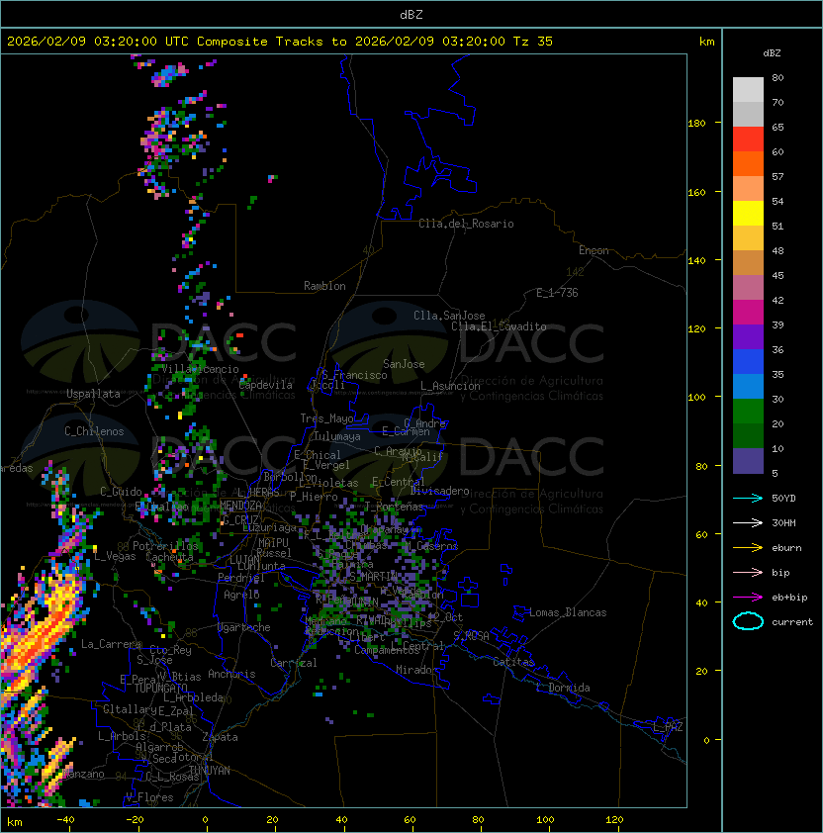
Task: Click the 'L_Dormida' map label
Action: 563,688
